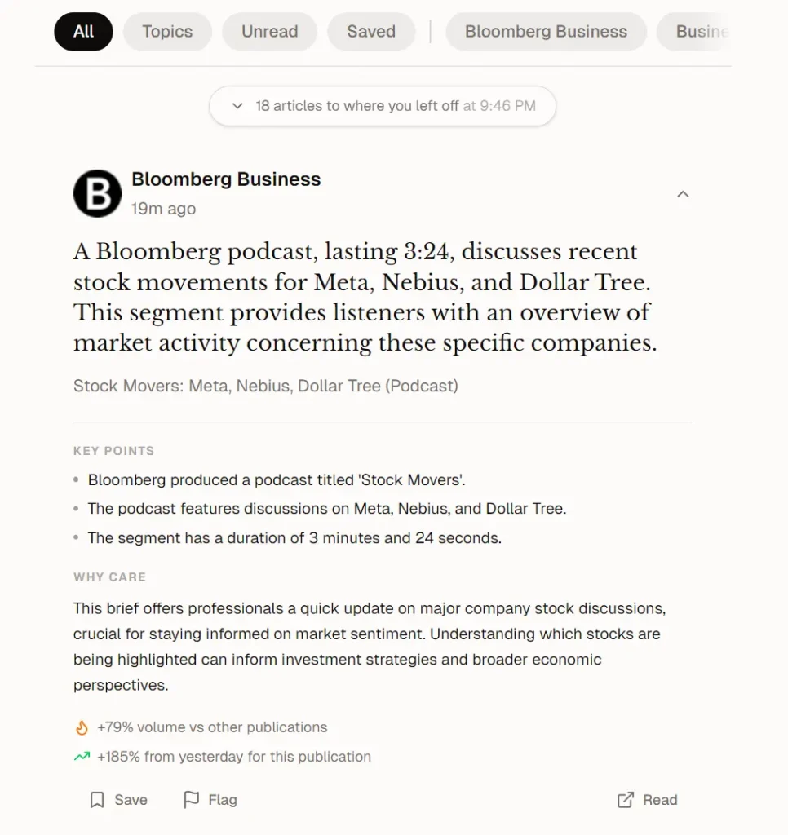Click the Flag icon on the article
This screenshot has height=835, width=788.
pos(192,800)
